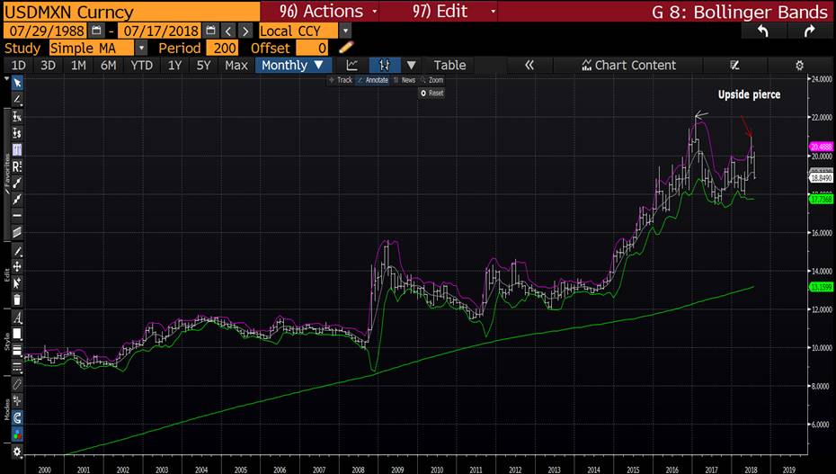The image size is (836, 474).
Task: Select the percent change measure tool
Action: 17,116
